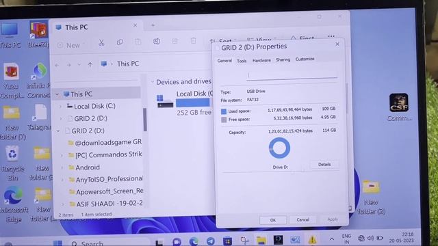Switch to the Tools tab
Screen dimensions: 438x246
point(242,61)
